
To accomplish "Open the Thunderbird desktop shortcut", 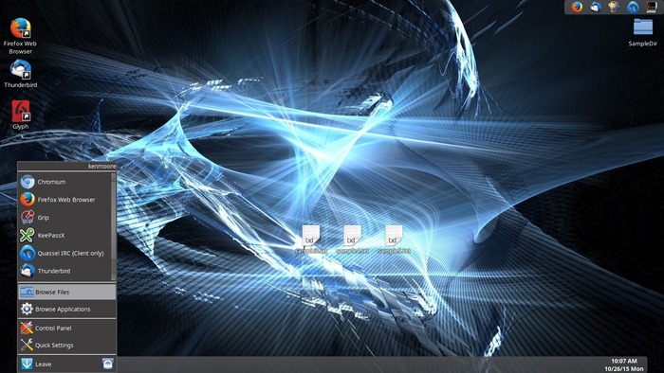I will point(20,74).
